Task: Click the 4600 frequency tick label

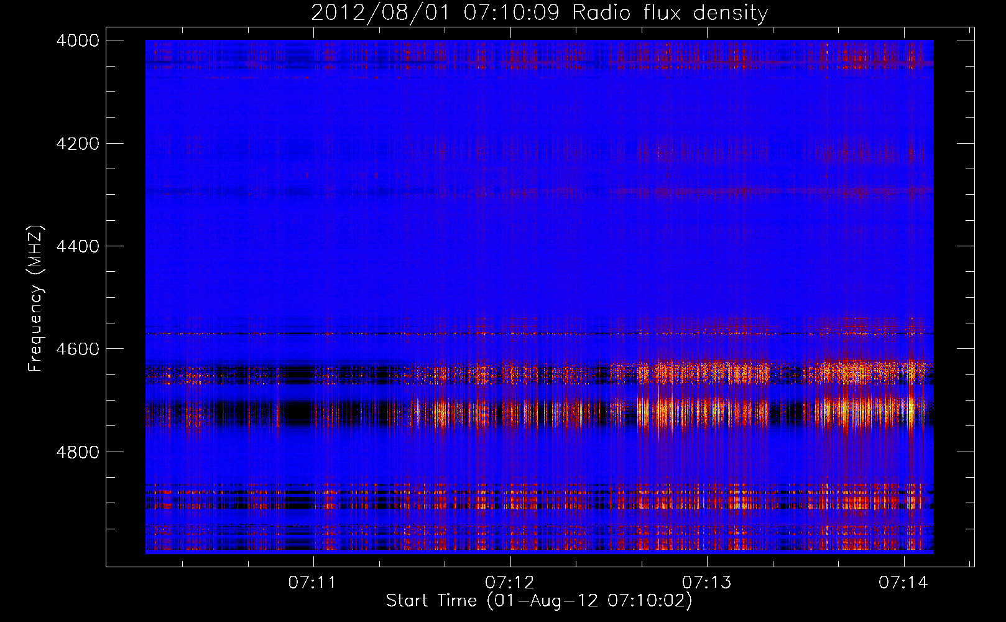Action: pos(78,349)
